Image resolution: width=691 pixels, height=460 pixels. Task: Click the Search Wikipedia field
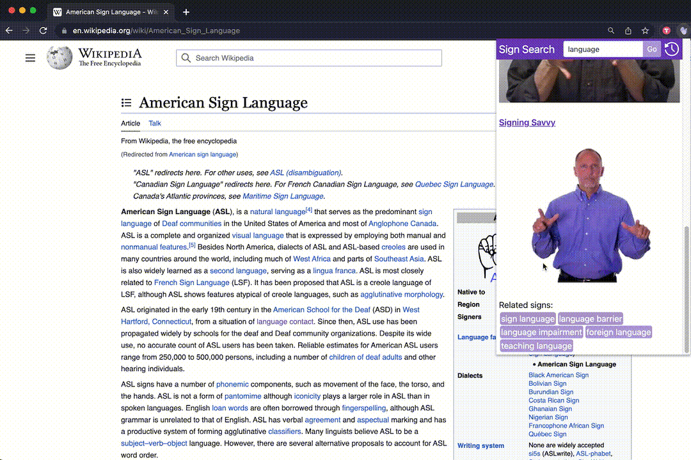[x=309, y=58]
